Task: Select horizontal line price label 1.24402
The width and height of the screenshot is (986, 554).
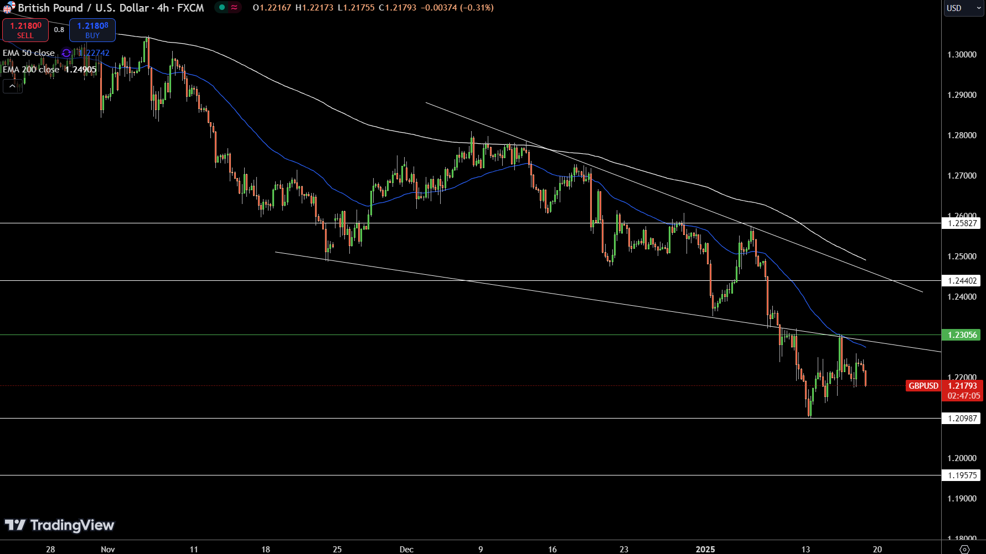Action: pos(962,281)
